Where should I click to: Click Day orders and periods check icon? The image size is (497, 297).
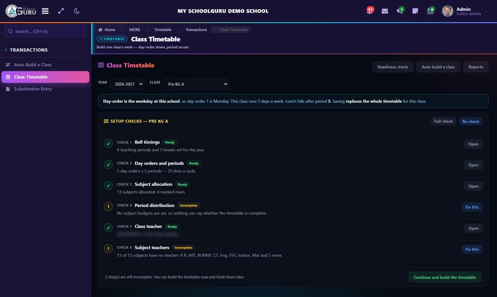point(108,164)
